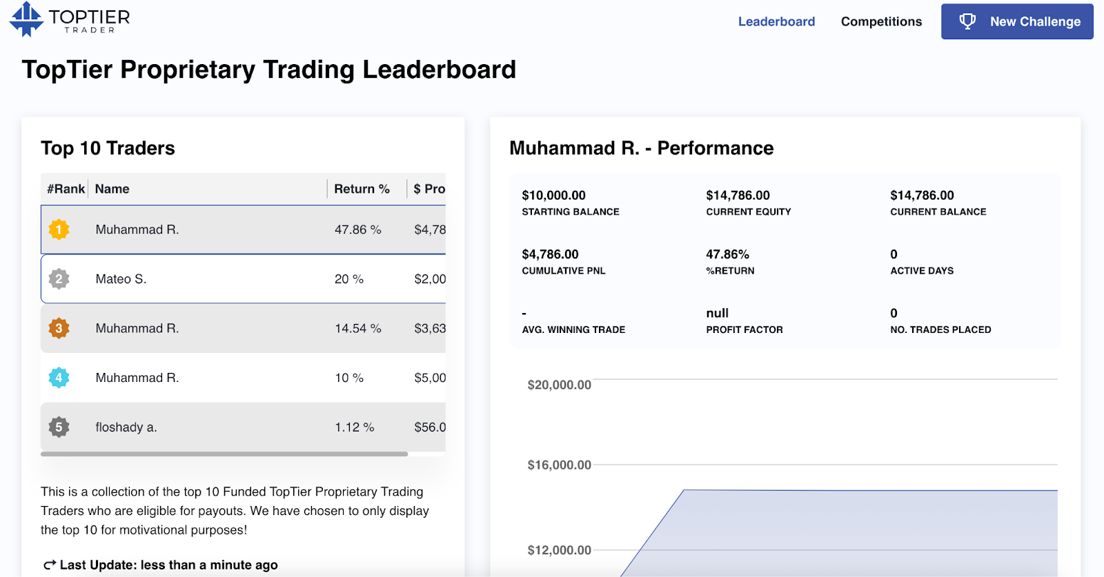Image resolution: width=1104 pixels, height=577 pixels.
Task: Click the $4,786.00 cumulative PNL value
Action: coord(550,254)
